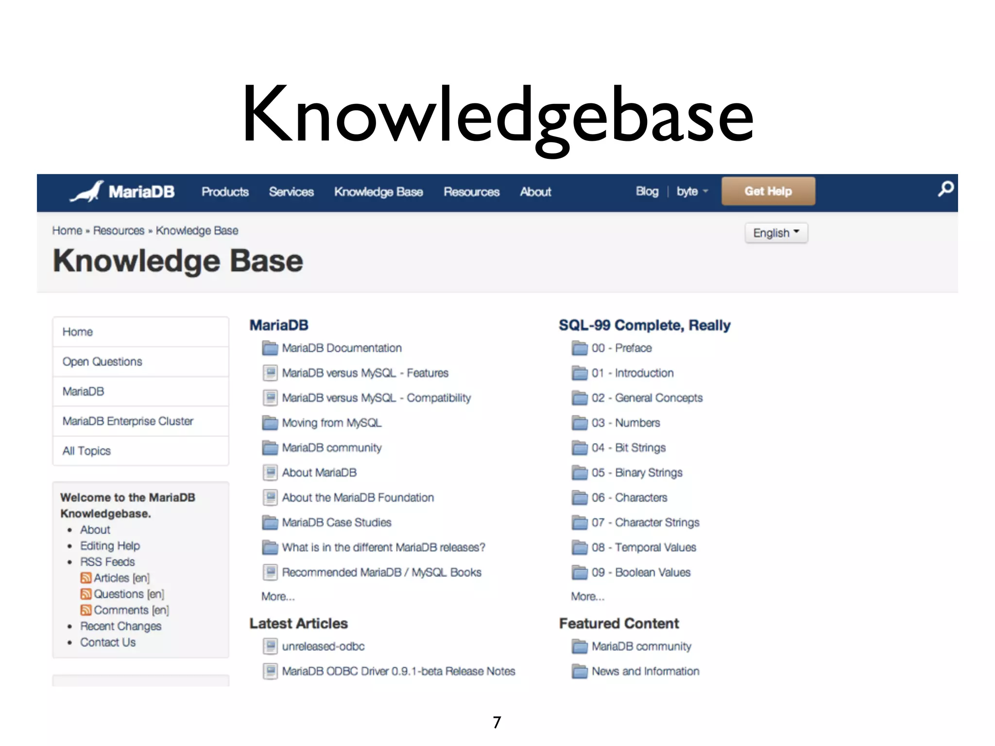This screenshot has height=746, width=995.
Task: Show More... under SQL-99 Complete, Really
Action: (x=587, y=596)
